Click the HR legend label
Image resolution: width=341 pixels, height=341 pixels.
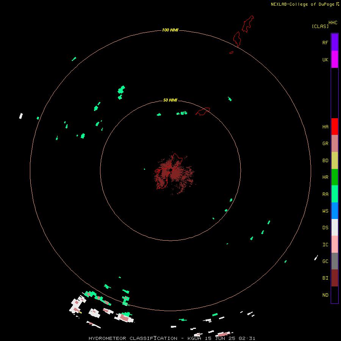325,177
